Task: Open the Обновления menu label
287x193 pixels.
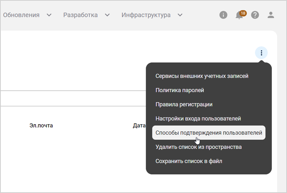Action: click(21, 15)
